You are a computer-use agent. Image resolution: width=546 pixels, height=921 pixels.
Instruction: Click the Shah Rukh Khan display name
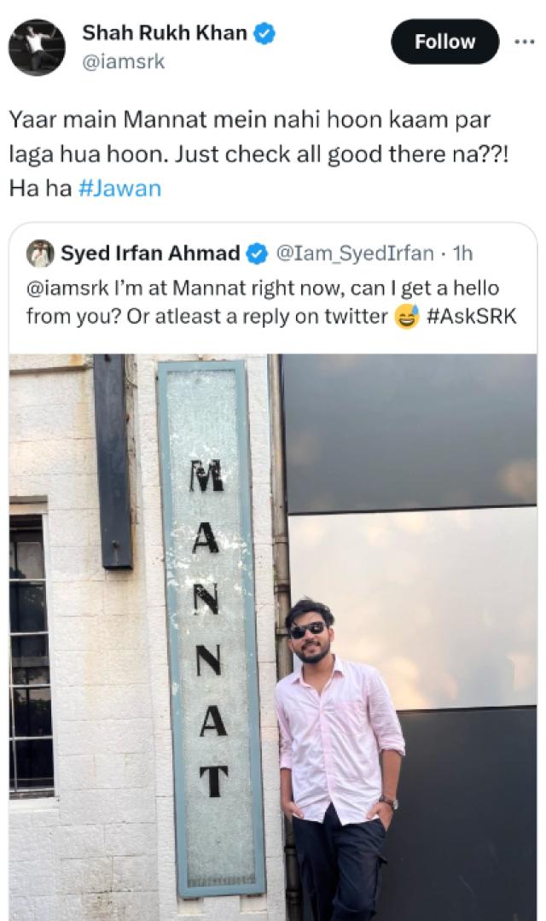pos(165,34)
